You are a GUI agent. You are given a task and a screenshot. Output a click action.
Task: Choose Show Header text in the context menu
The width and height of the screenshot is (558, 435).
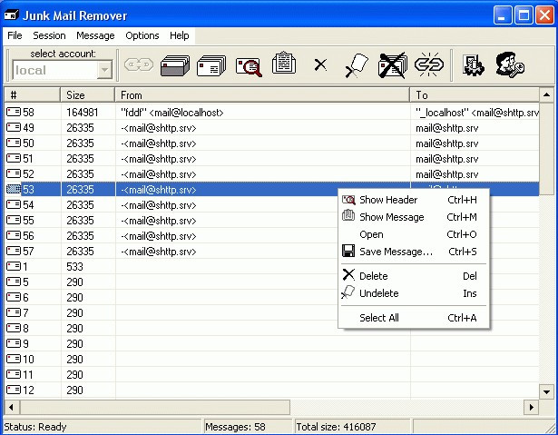click(x=388, y=200)
